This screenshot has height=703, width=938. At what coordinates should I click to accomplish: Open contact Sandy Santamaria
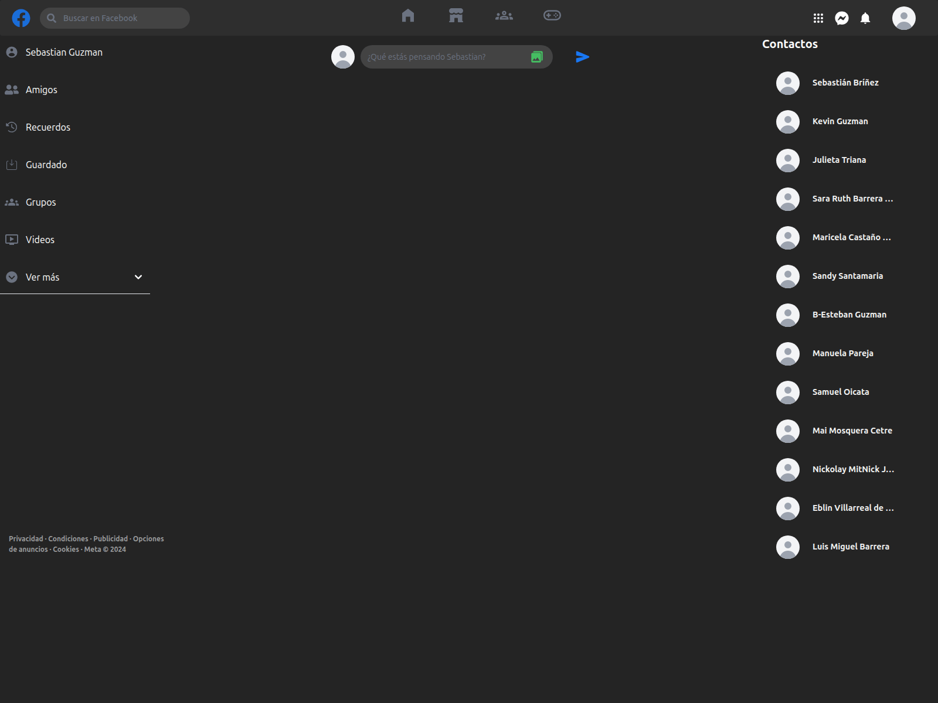848,276
